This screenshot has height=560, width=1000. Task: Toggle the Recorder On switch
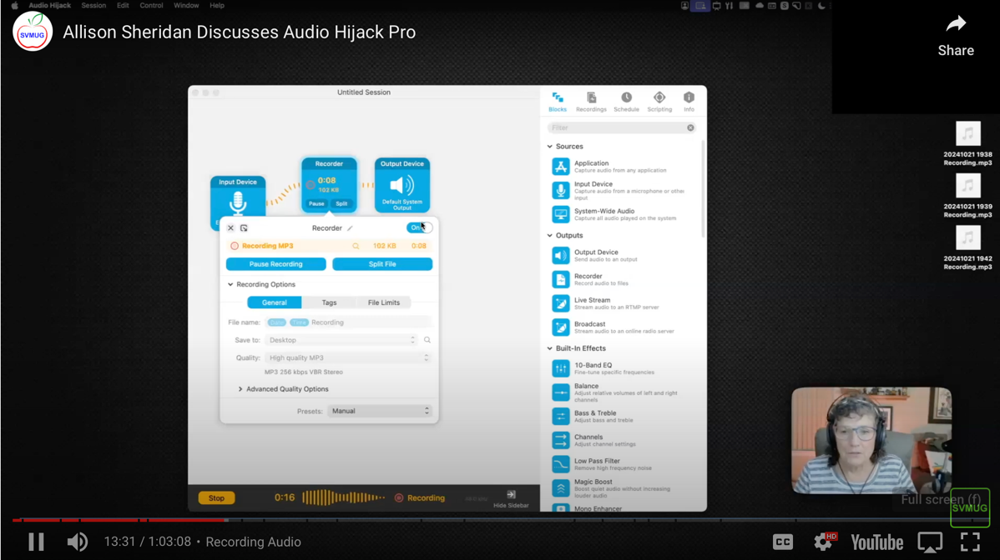pyautogui.click(x=419, y=227)
